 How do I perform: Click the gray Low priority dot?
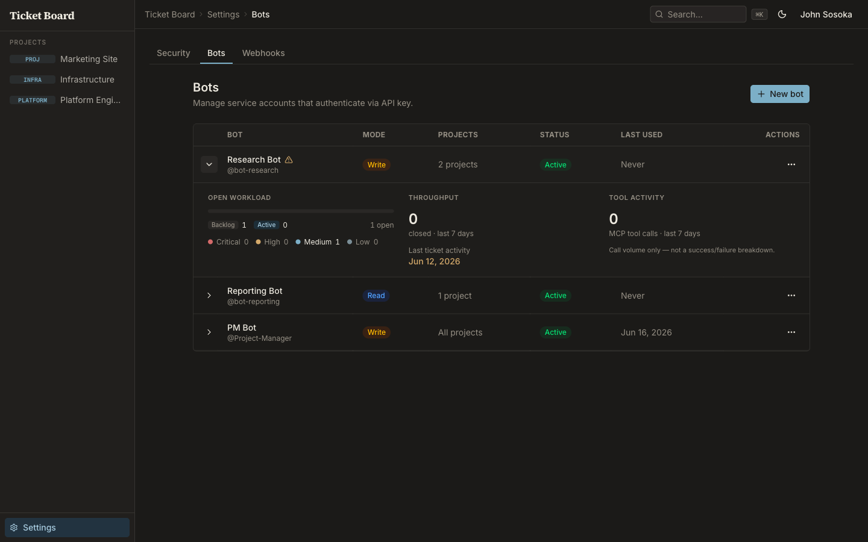coord(350,242)
